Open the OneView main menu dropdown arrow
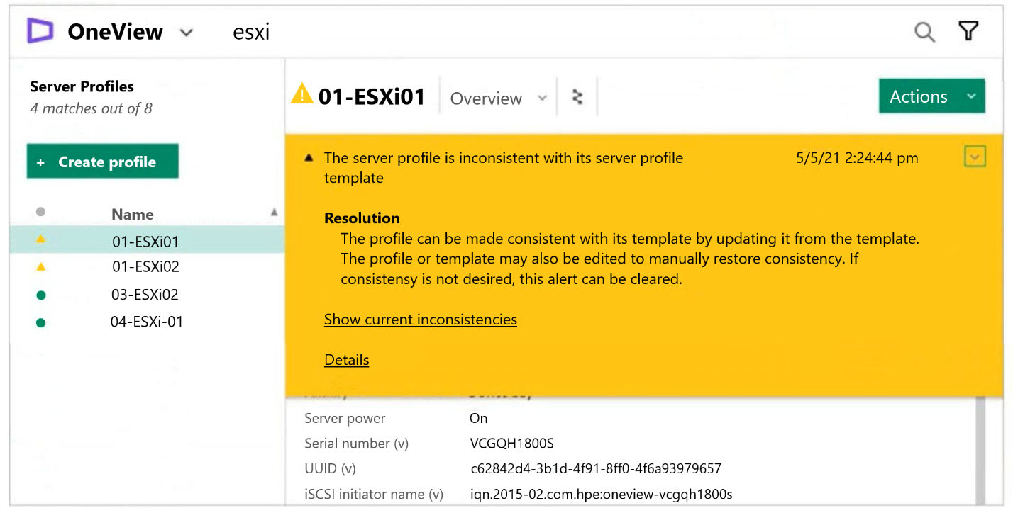Screen dimensions: 1013x508 (x=187, y=33)
